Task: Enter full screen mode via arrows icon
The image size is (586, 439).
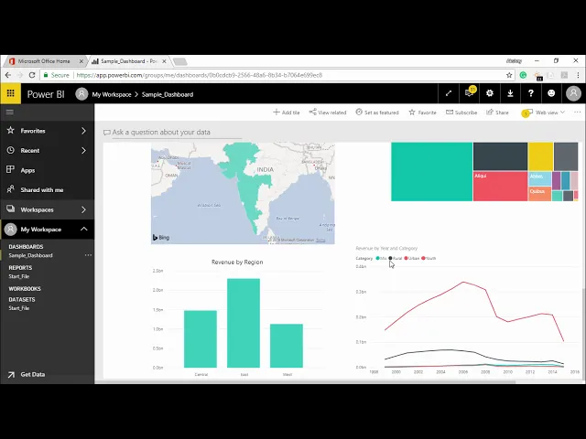Action: pyautogui.click(x=449, y=93)
